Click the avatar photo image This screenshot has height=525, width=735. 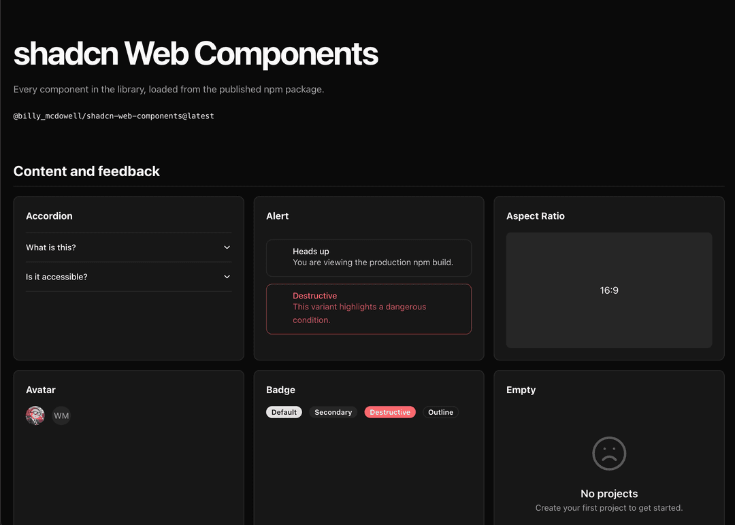35,416
